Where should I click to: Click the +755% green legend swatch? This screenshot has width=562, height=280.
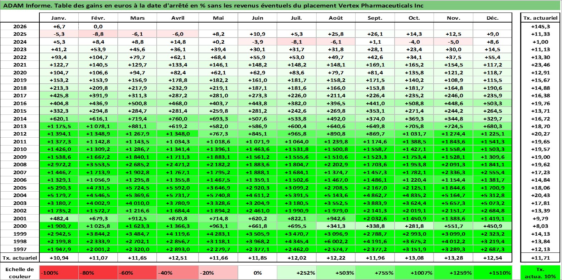tap(375, 273)
